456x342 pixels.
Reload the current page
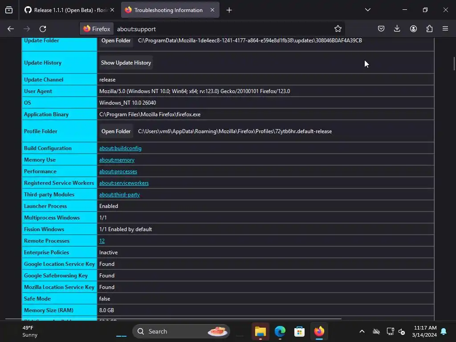(43, 29)
